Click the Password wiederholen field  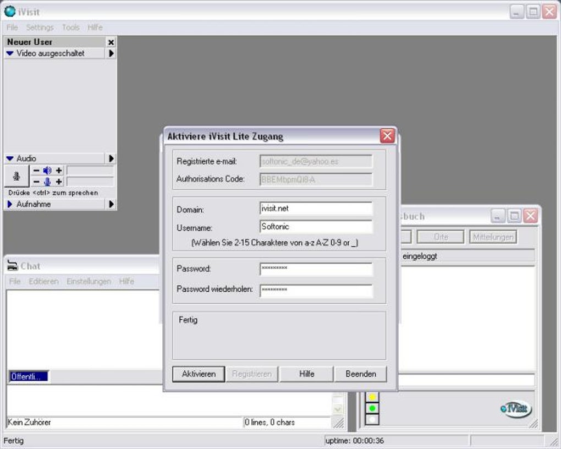tap(316, 291)
